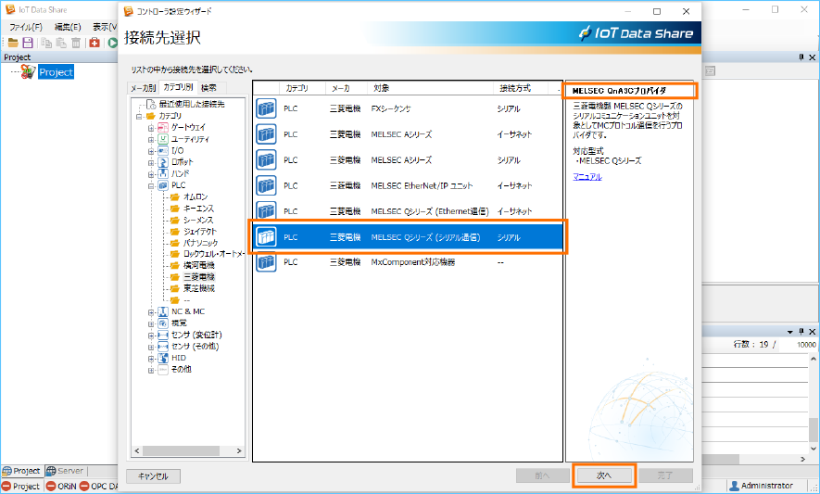Screen dimensions: 820x494
Task: Open the 編集(E) menu
Action: pyautogui.click(x=68, y=27)
